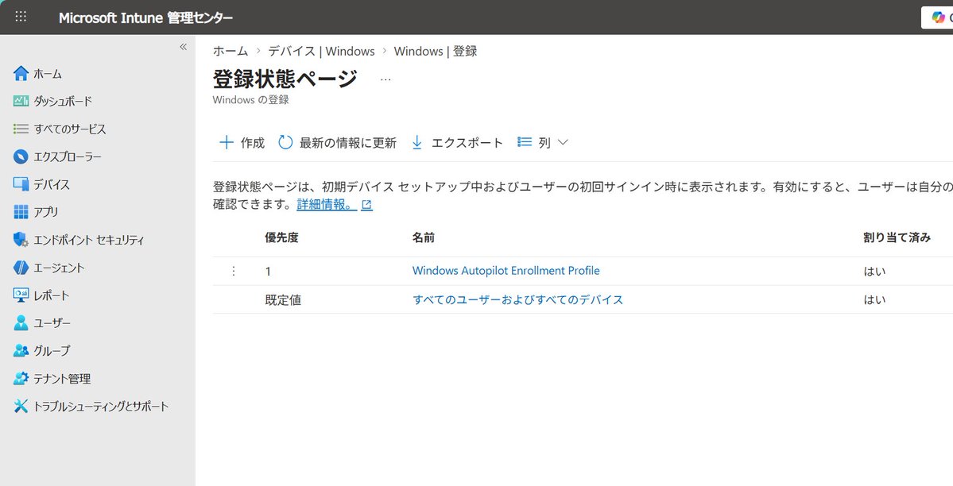Screen dimensions: 953x486
Task: Open the 列 column options dropdown
Action: (x=542, y=142)
